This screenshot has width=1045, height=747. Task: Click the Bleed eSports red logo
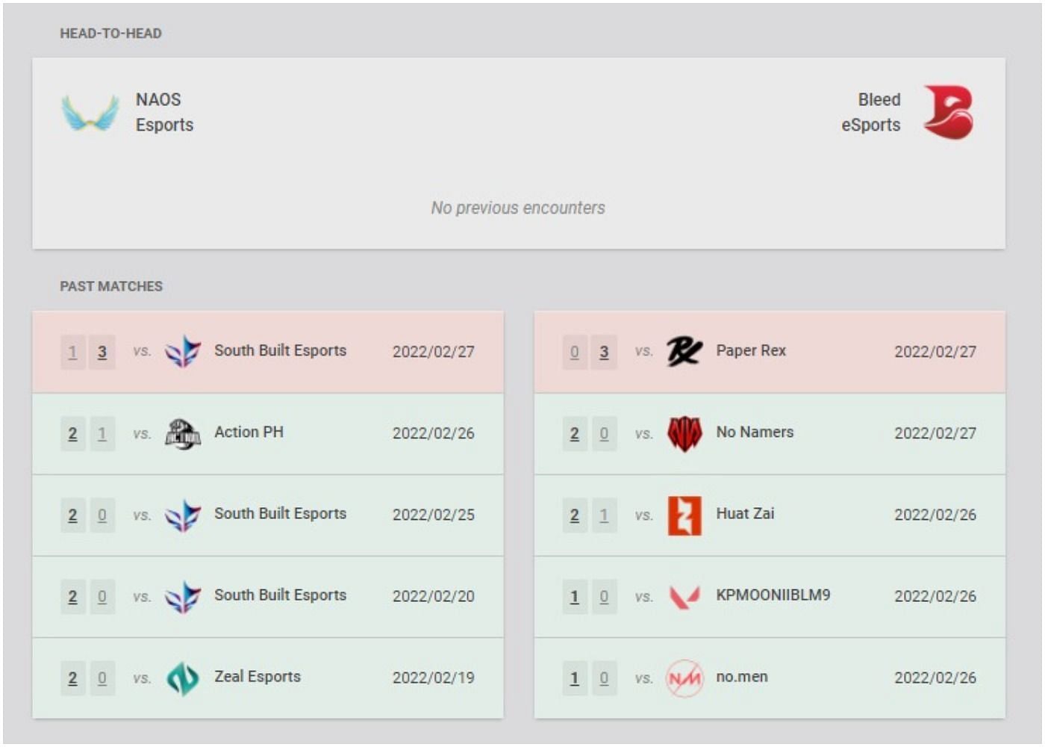[x=948, y=112]
